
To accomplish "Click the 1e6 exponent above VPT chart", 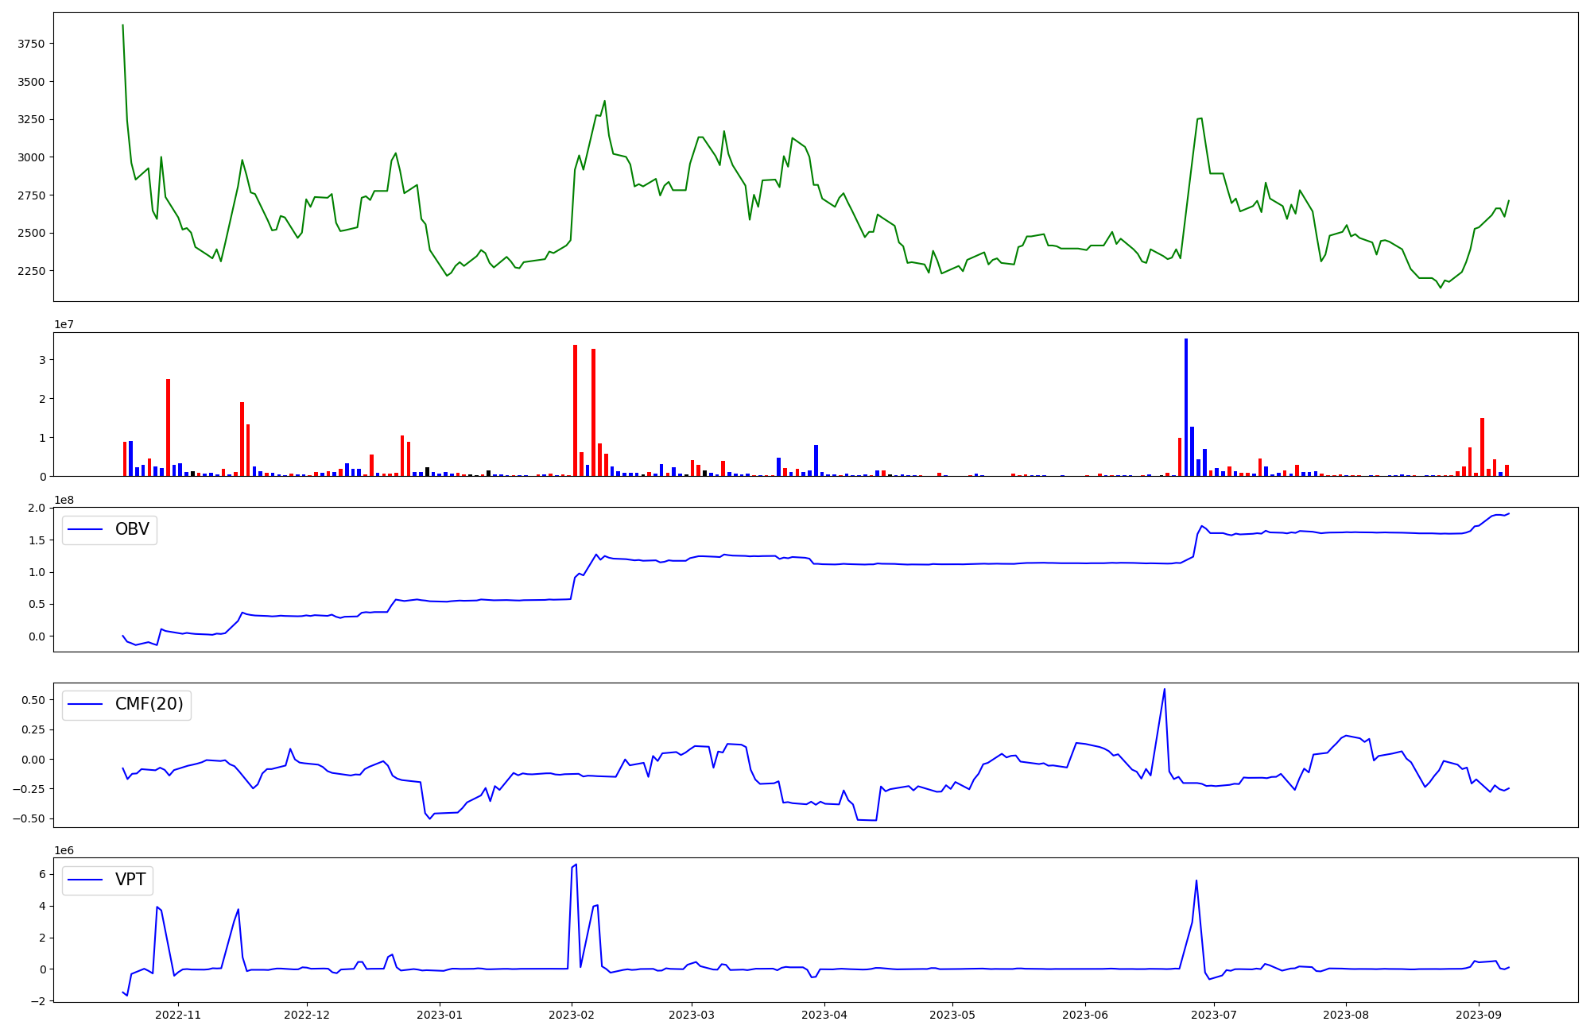I will 64,850.
